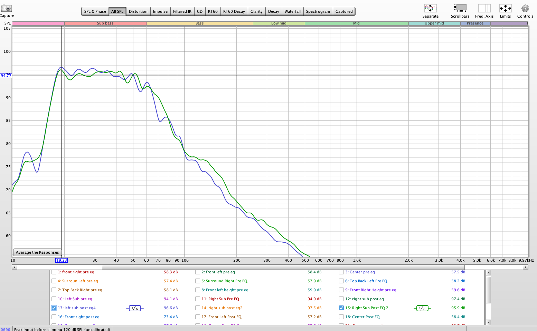Screen dimensions: 537x331
Task: Click the green Mid frequency band label
Action: pyautogui.click(x=357, y=23)
